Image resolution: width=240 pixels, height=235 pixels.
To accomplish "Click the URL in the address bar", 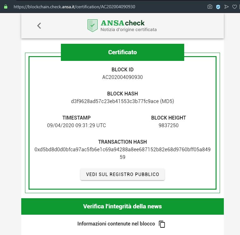I will coord(75,7).
